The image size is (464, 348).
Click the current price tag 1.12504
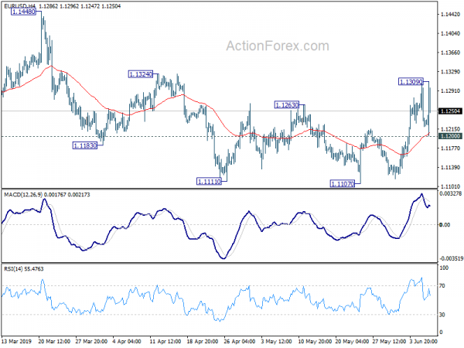[x=449, y=111]
